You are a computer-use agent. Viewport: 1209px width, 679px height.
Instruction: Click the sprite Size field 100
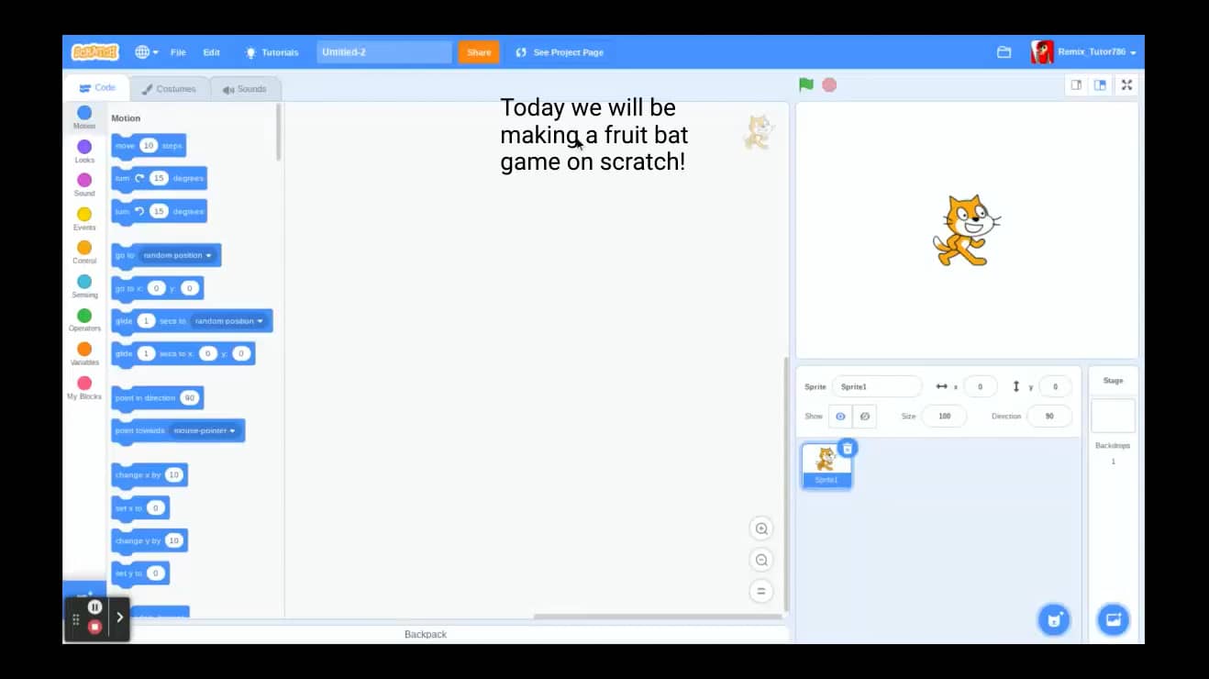click(x=944, y=416)
